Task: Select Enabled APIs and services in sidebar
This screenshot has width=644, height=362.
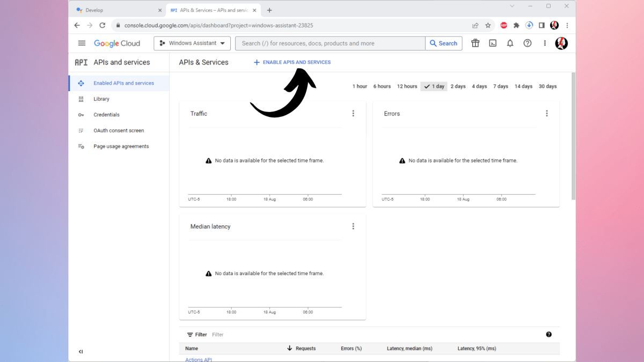Action: tap(119, 83)
